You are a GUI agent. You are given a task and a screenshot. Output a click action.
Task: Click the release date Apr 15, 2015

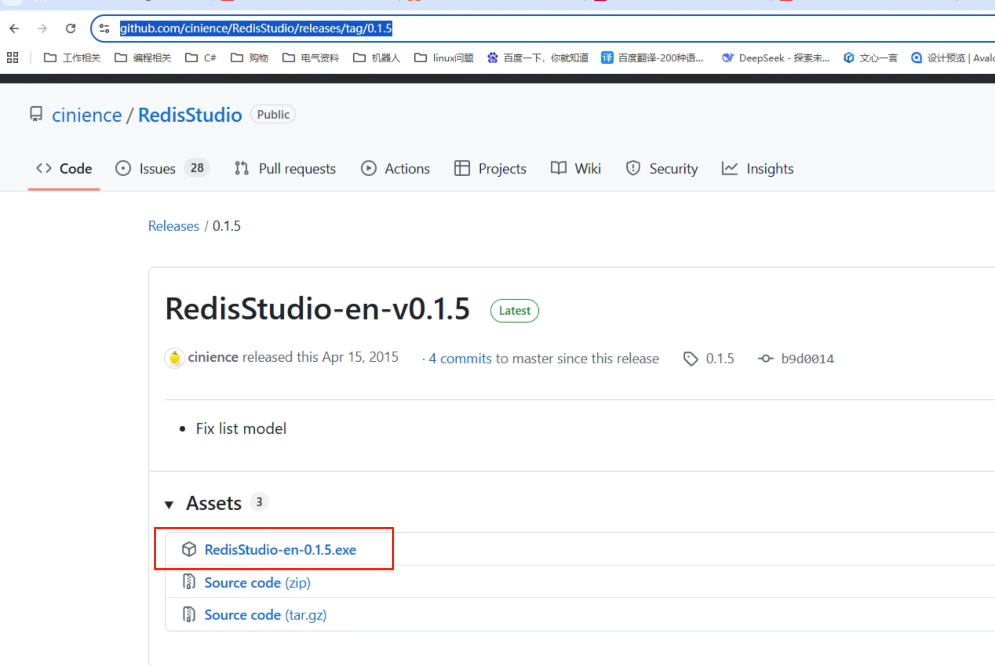pos(360,357)
